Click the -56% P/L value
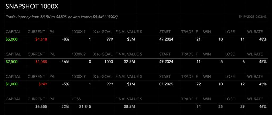272x115 pixels. [65, 62]
